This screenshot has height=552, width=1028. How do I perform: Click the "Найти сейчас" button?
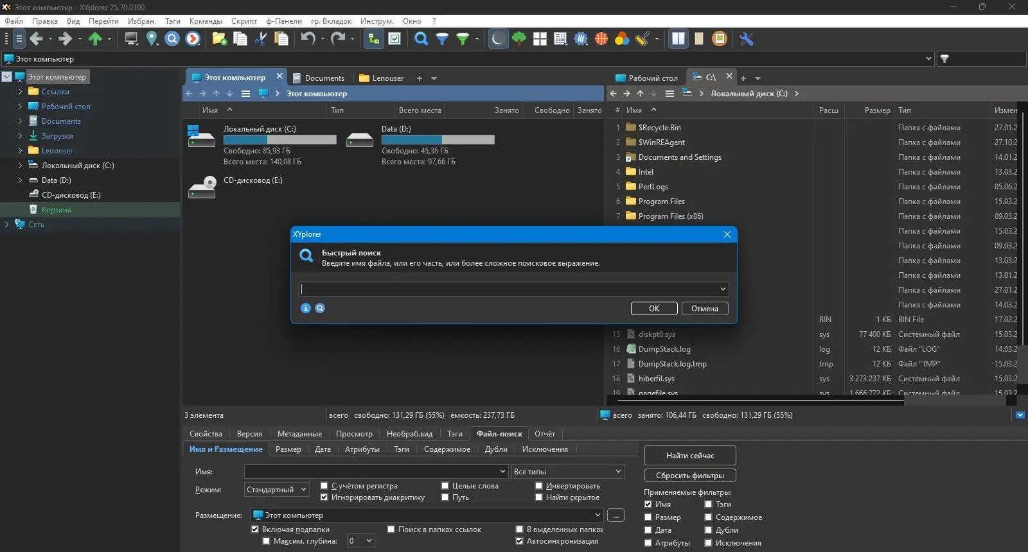click(690, 456)
